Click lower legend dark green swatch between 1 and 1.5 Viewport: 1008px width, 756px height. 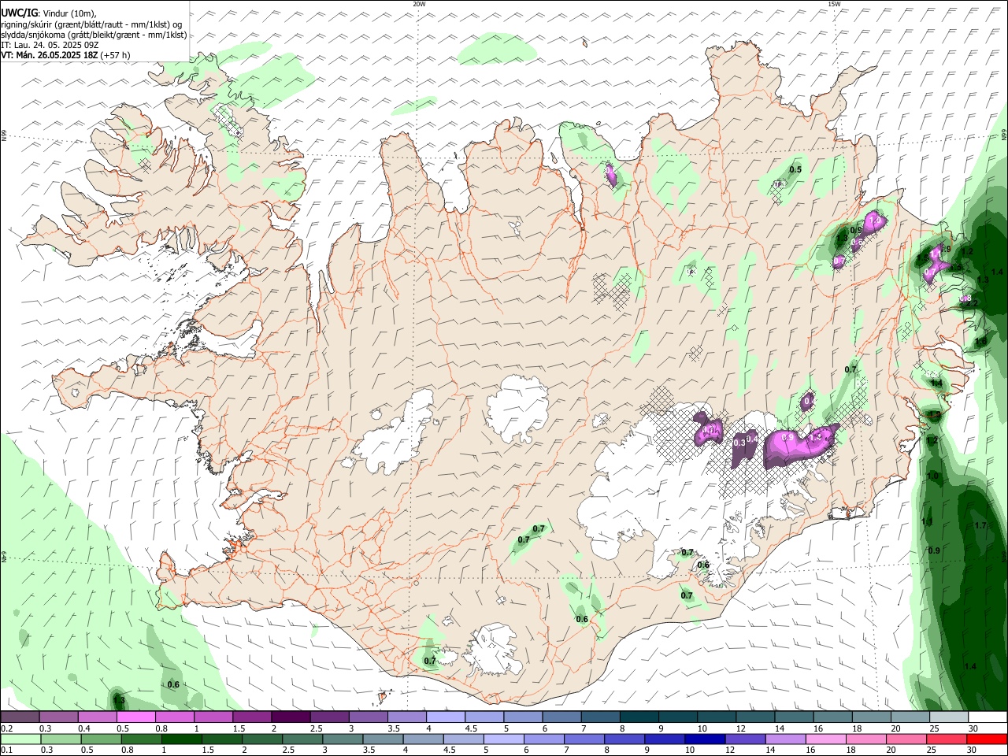click(x=180, y=739)
